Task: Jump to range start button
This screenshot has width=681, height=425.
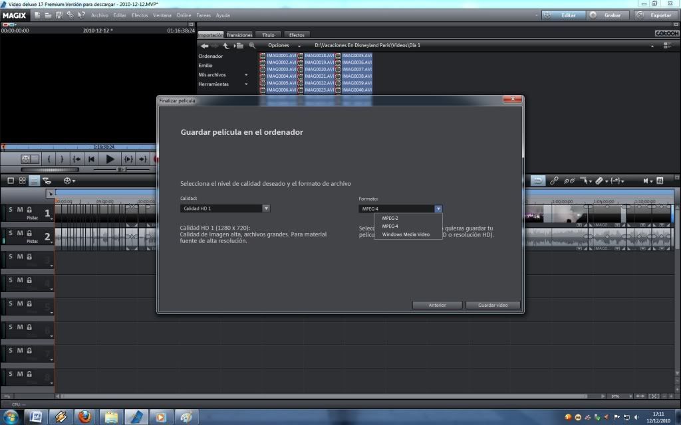Action: click(76, 159)
